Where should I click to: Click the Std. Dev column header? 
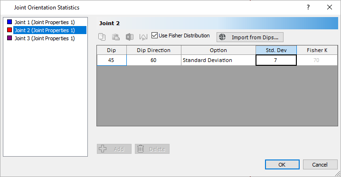[x=276, y=50]
